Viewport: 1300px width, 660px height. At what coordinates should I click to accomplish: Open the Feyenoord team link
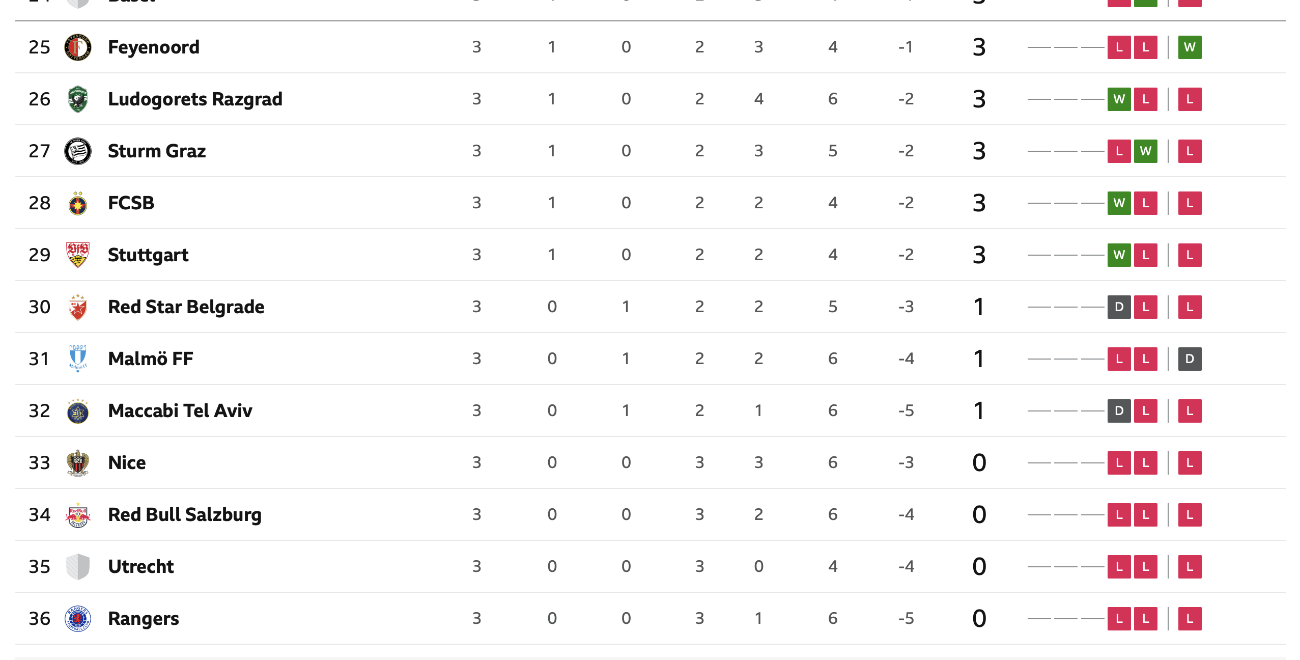pyautogui.click(x=154, y=47)
